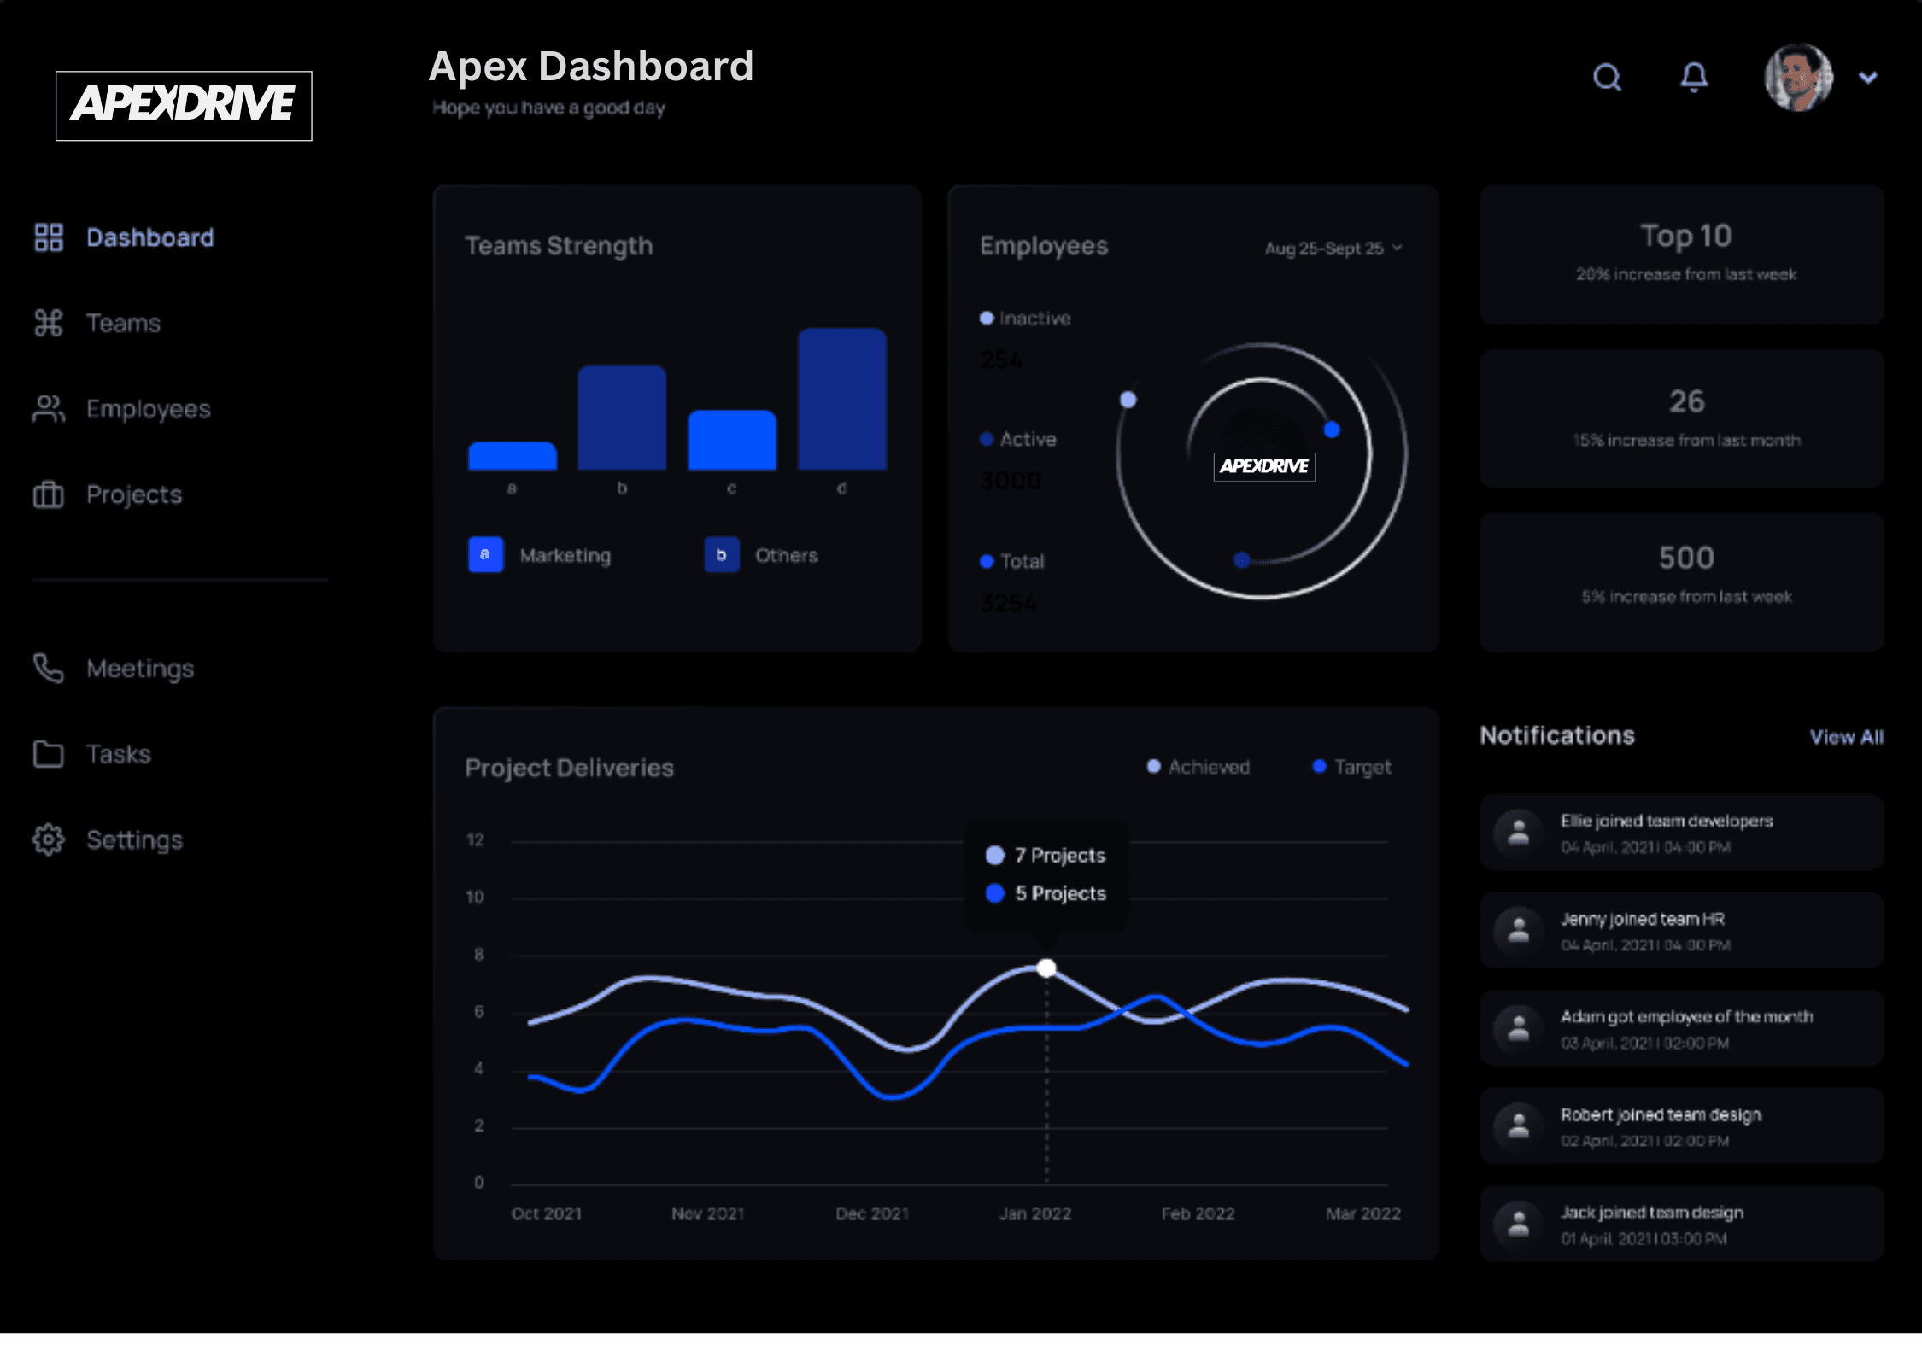Open 'Ellie joined team developers' notification
The width and height of the screenshot is (1922, 1345).
tap(1682, 833)
